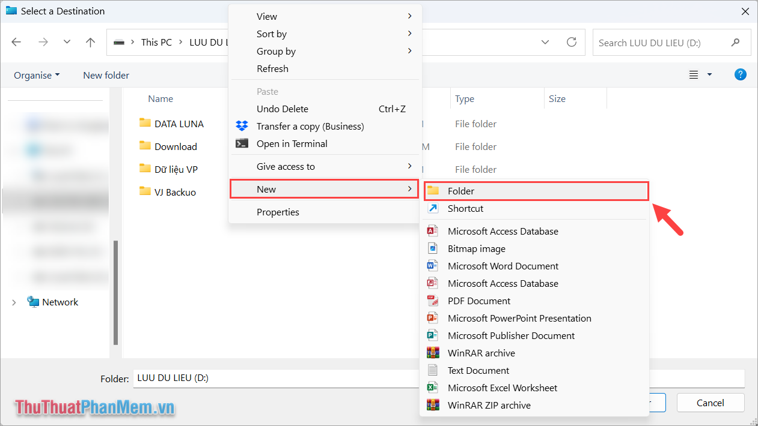Create a Microsoft Word Document
The width and height of the screenshot is (758, 426).
click(534, 266)
